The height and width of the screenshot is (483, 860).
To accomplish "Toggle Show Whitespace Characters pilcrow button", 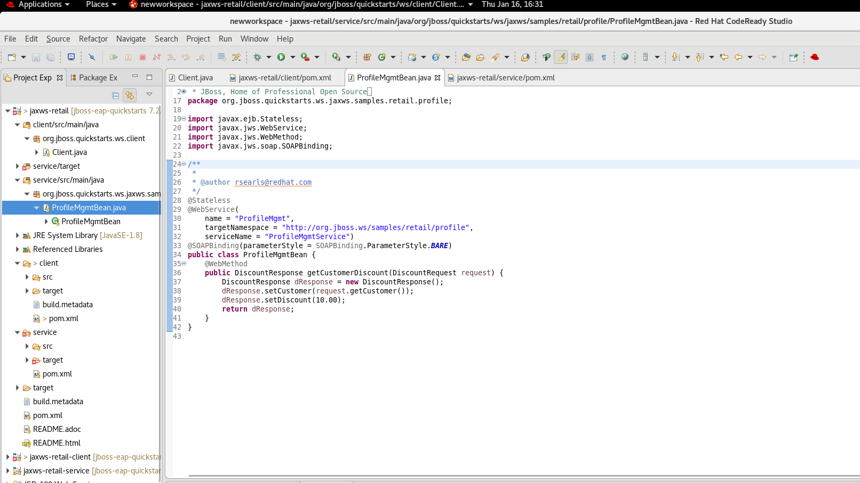I will 604,57.
